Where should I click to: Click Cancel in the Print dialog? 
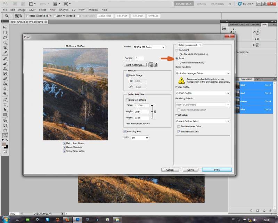tap(170, 170)
